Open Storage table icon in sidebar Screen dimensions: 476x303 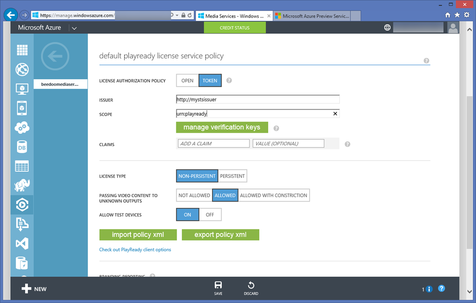(x=22, y=166)
